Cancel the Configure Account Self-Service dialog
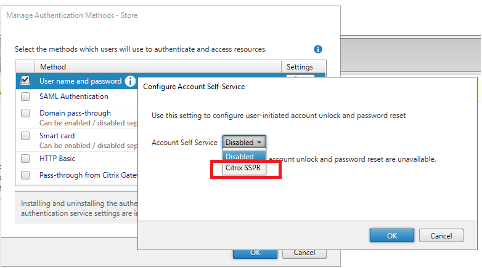Image resolution: width=482 pixels, height=268 pixels. (441, 235)
